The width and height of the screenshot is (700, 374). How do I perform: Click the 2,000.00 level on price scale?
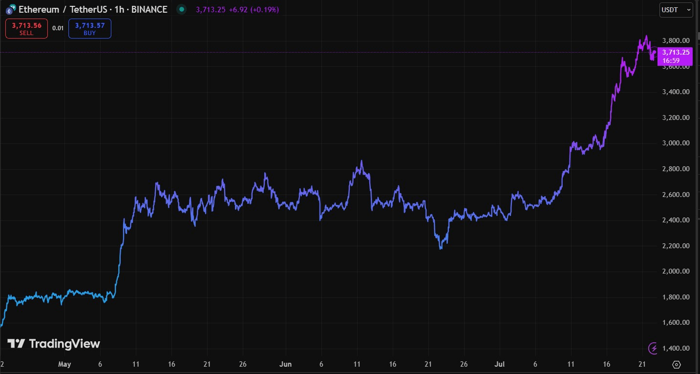pyautogui.click(x=675, y=272)
